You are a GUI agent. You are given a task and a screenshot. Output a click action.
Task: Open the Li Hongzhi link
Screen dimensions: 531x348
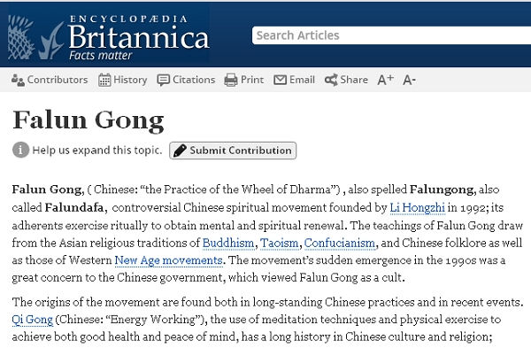coord(417,207)
